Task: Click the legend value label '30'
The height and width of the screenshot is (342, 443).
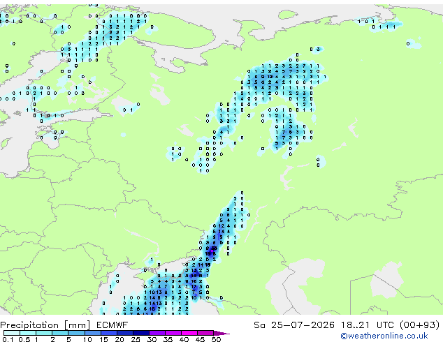Action: [x=152, y=339]
